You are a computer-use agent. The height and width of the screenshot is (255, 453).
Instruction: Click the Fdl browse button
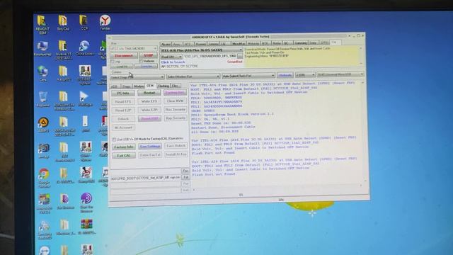pyautogui.click(x=185, y=177)
